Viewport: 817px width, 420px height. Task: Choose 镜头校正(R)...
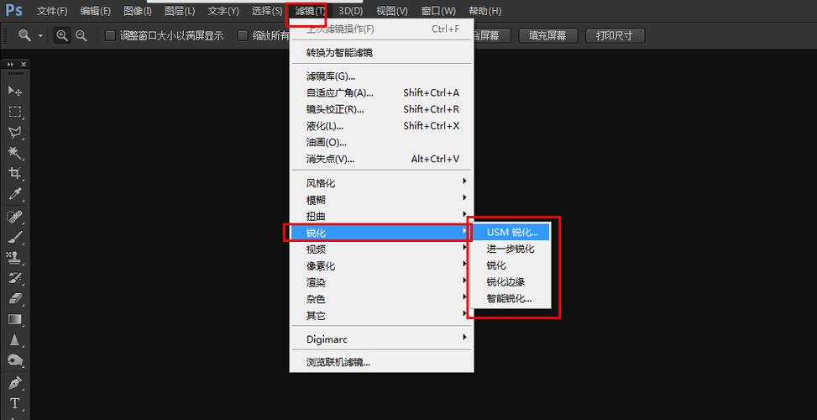[x=381, y=109]
